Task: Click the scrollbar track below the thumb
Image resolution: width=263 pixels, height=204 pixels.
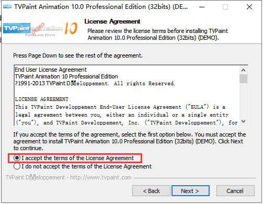Action: (x=243, y=100)
